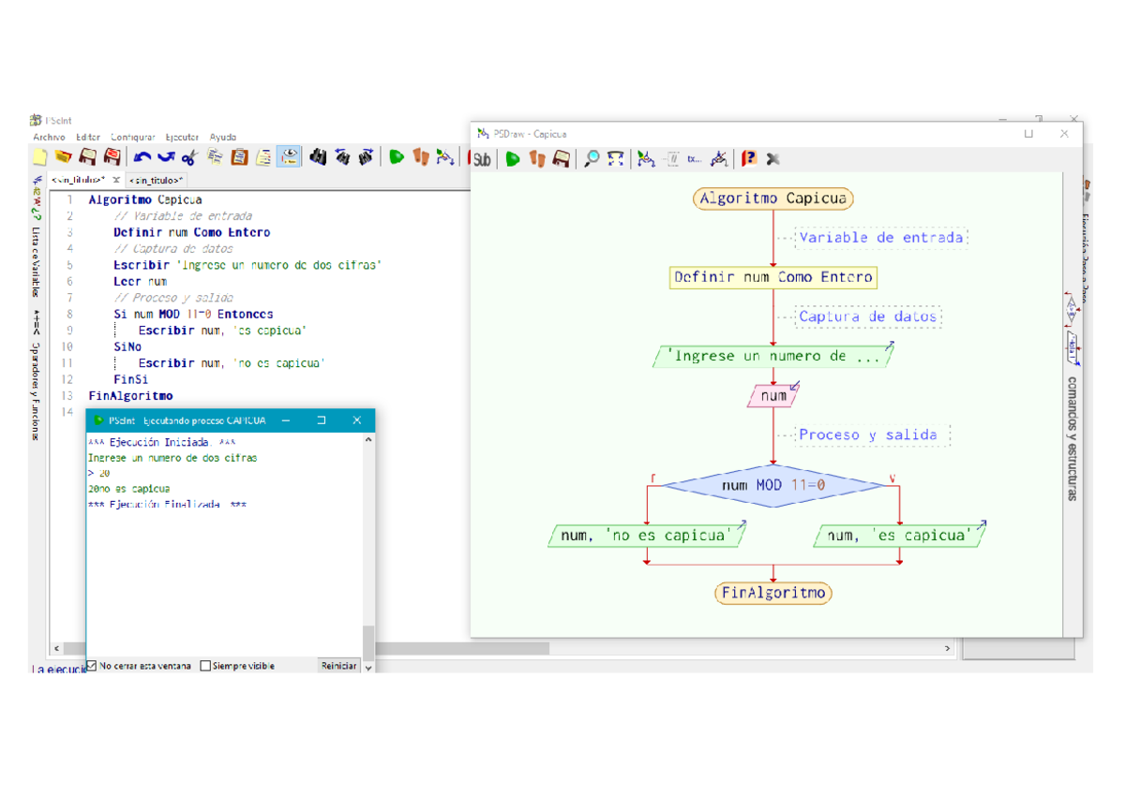Click the Sub button in PSDraw toolbar
The image size is (1125, 795).
tap(482, 159)
